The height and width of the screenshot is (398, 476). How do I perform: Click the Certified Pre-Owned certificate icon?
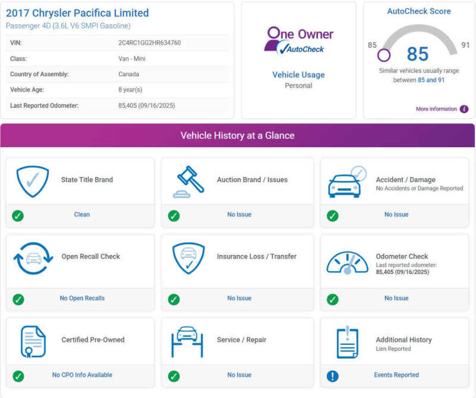point(33,341)
